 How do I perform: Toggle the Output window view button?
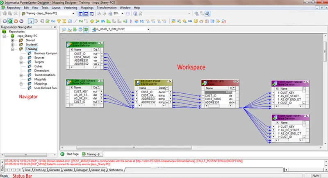(x=86, y=14)
